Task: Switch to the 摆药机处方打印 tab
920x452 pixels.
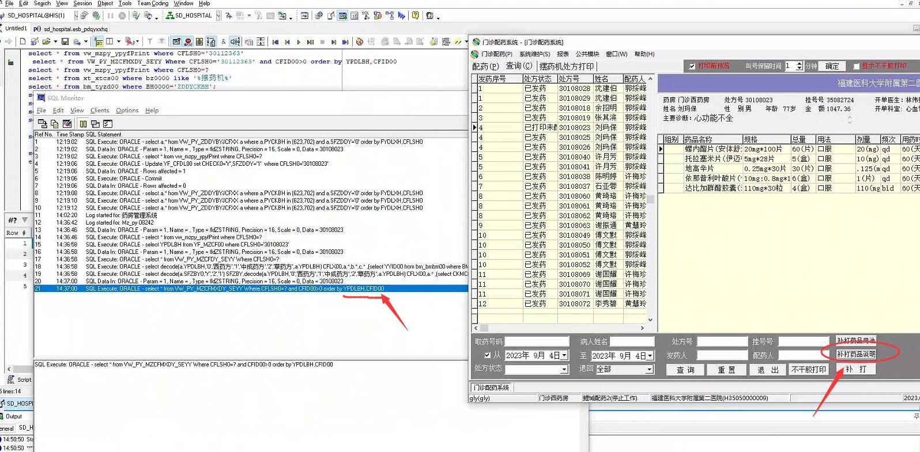Action: pos(566,66)
